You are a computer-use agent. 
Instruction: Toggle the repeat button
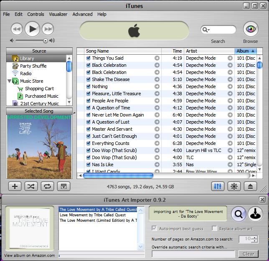47,186
